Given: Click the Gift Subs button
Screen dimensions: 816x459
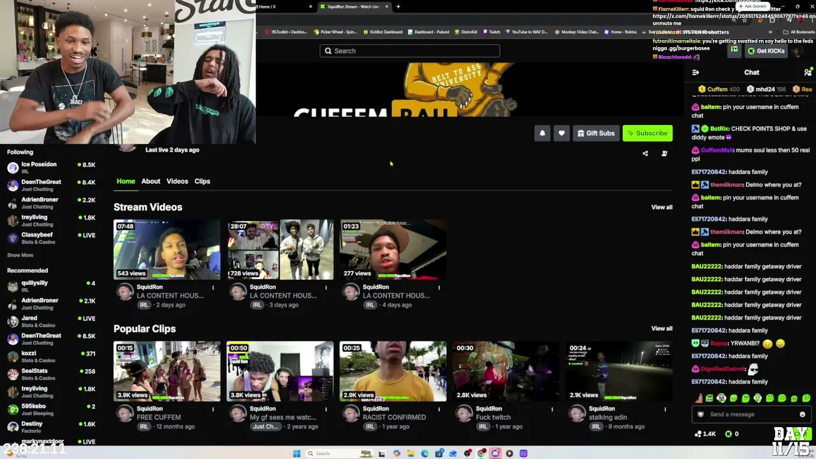Looking at the screenshot, I should 596,133.
